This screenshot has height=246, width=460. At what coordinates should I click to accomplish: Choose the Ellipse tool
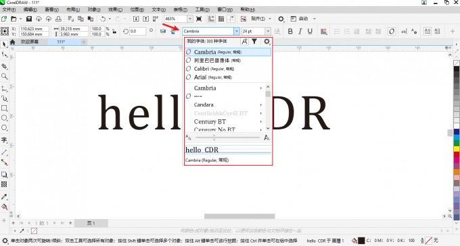tap(4, 118)
